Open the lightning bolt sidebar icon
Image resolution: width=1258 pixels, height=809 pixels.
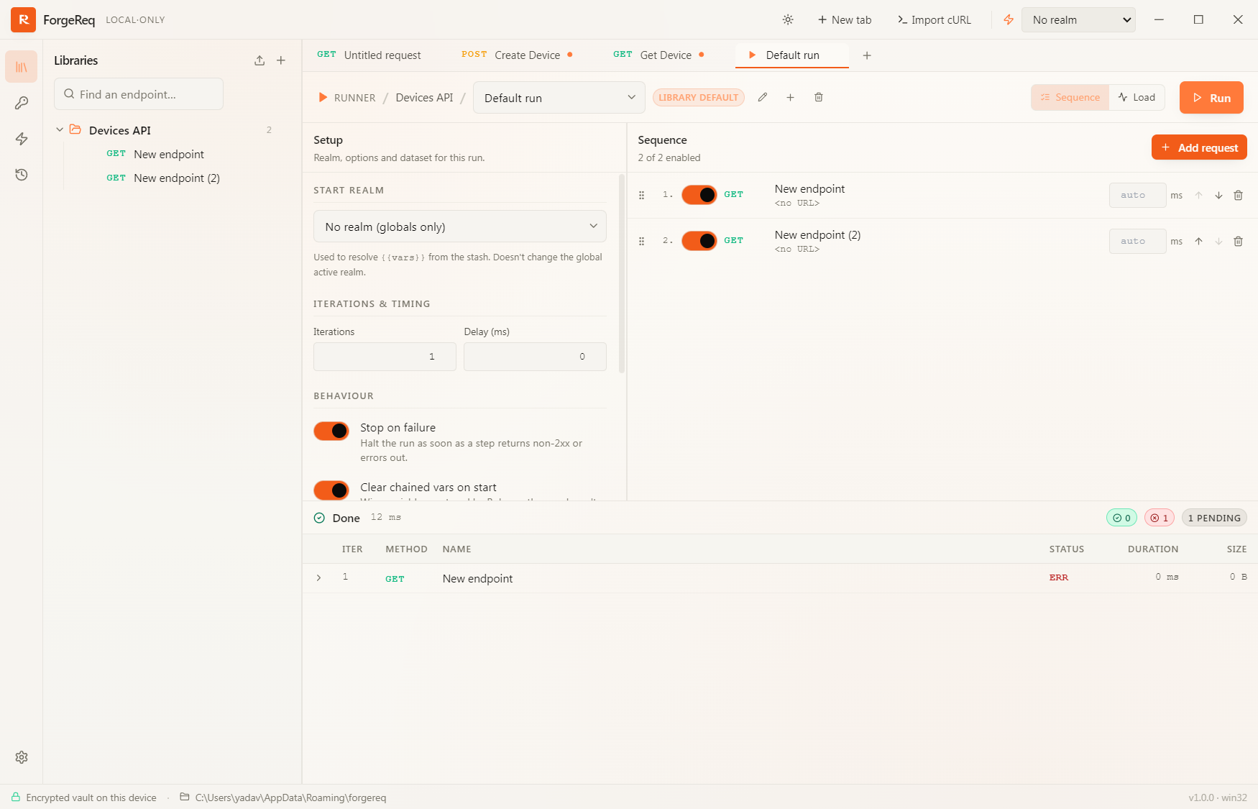22,139
